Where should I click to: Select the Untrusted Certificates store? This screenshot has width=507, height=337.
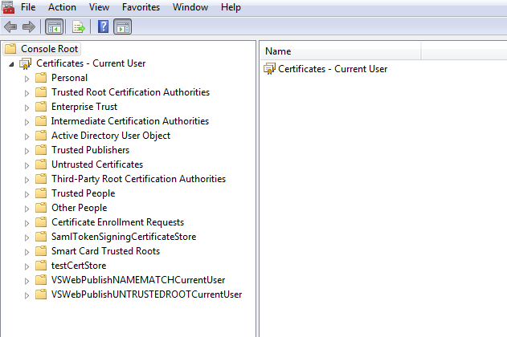point(96,164)
